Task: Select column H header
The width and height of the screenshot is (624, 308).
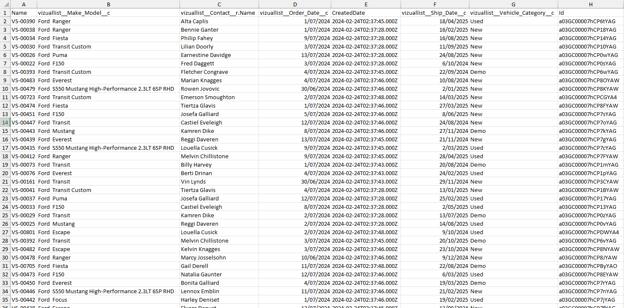Action: click(591, 4)
